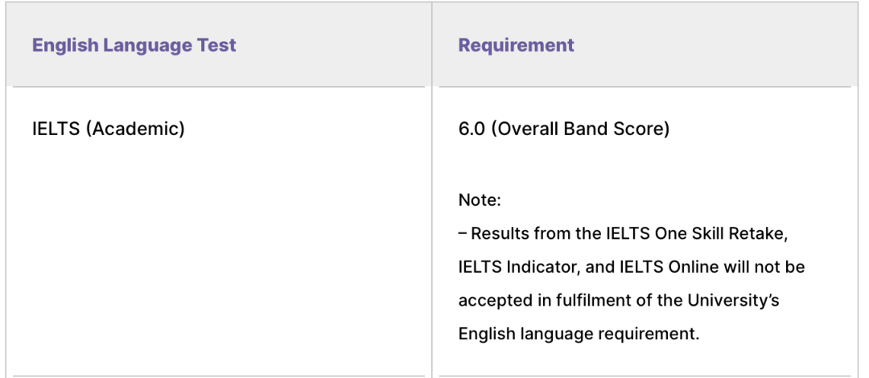Click the word "IELTS" in the first column
Image resolution: width=869 pixels, height=378 pixels.
tap(56, 129)
